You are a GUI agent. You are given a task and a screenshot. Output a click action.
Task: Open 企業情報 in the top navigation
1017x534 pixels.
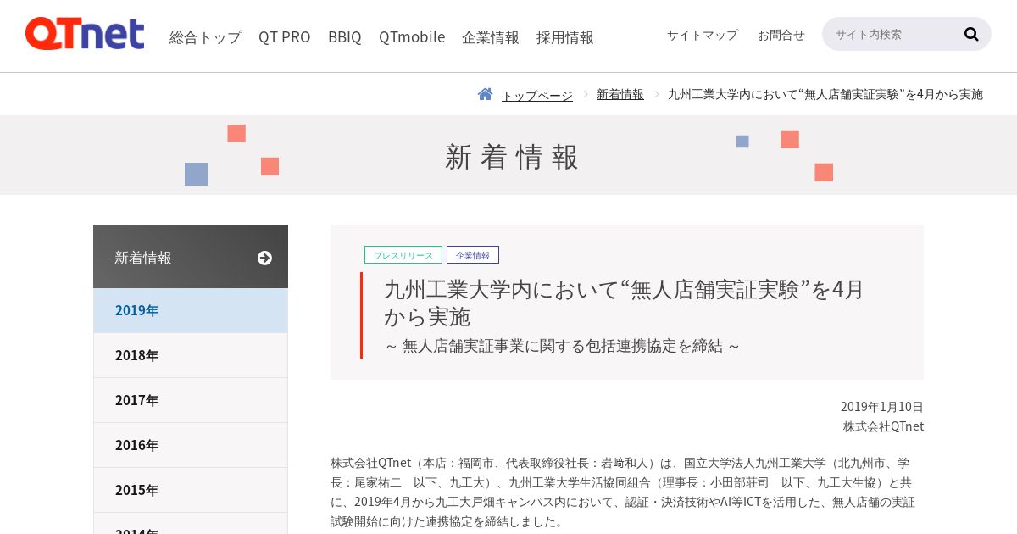[491, 36]
